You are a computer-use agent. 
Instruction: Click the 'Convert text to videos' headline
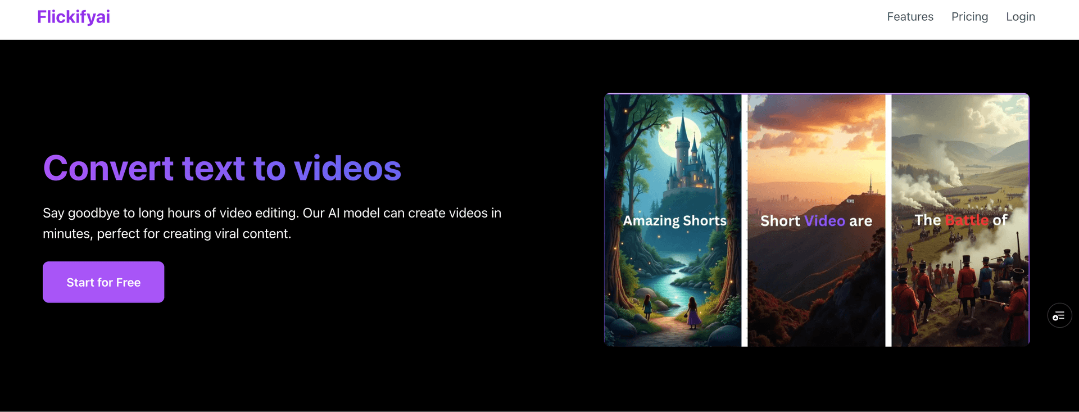click(222, 168)
